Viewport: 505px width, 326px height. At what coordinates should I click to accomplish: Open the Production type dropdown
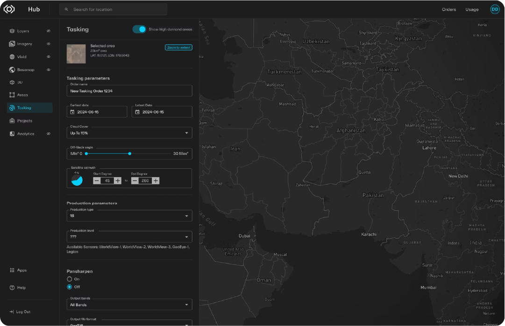point(187,216)
